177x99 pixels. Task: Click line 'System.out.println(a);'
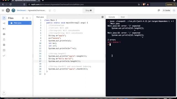point(60,41)
